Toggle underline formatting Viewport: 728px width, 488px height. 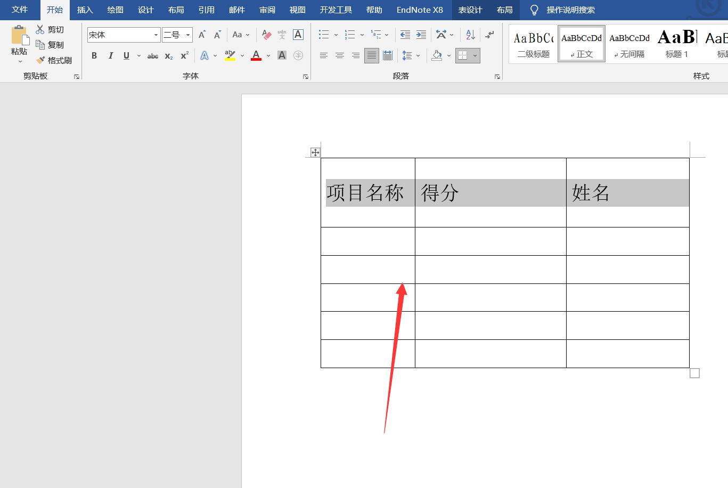tap(126, 55)
